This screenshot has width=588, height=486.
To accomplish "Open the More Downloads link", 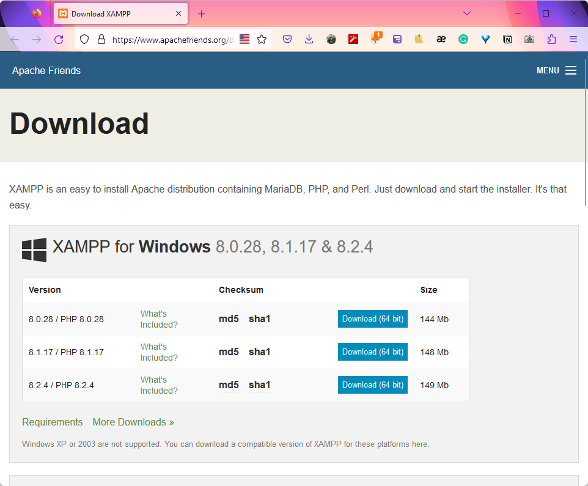I will click(133, 422).
